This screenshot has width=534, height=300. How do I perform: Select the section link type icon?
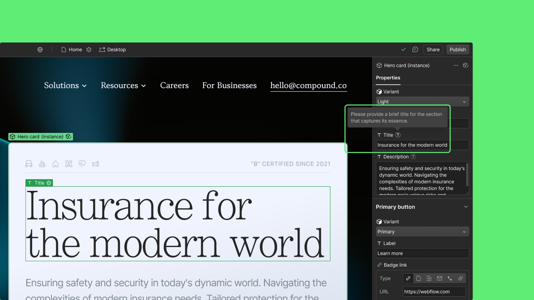click(429, 278)
